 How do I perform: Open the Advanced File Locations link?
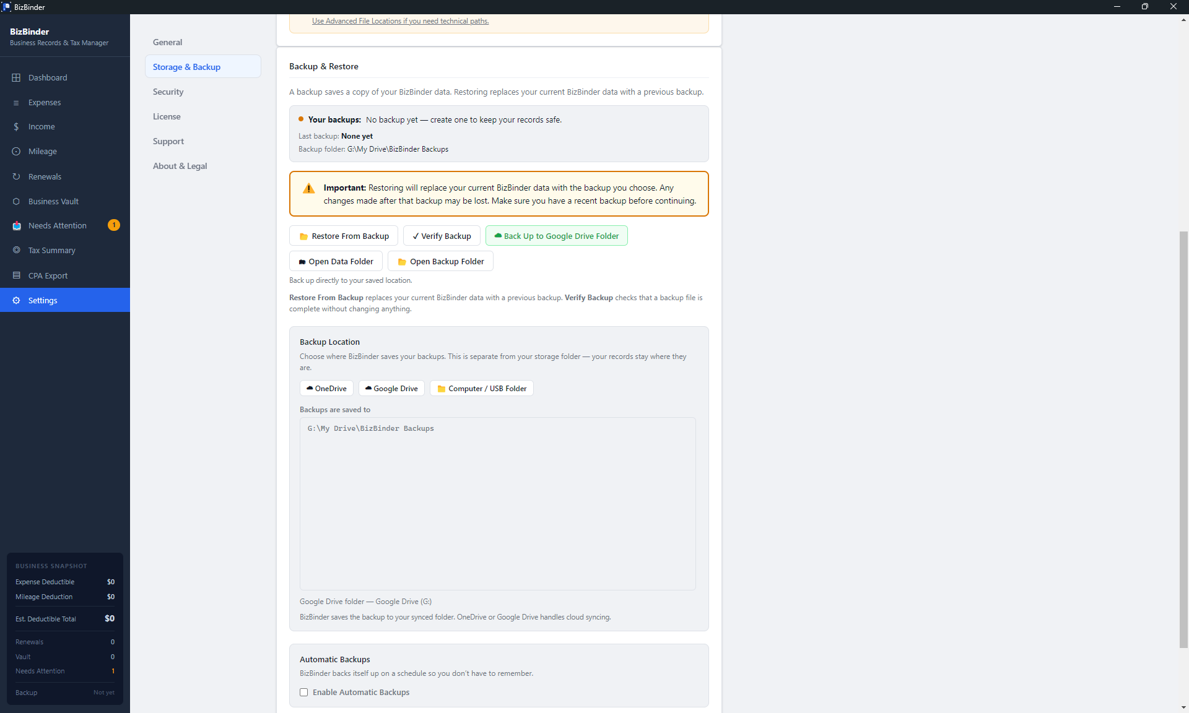click(401, 21)
